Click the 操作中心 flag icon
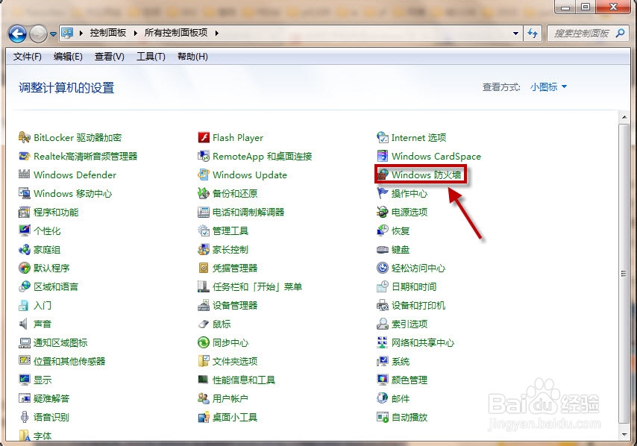Image resolution: width=637 pixels, height=446 pixels. point(383,193)
